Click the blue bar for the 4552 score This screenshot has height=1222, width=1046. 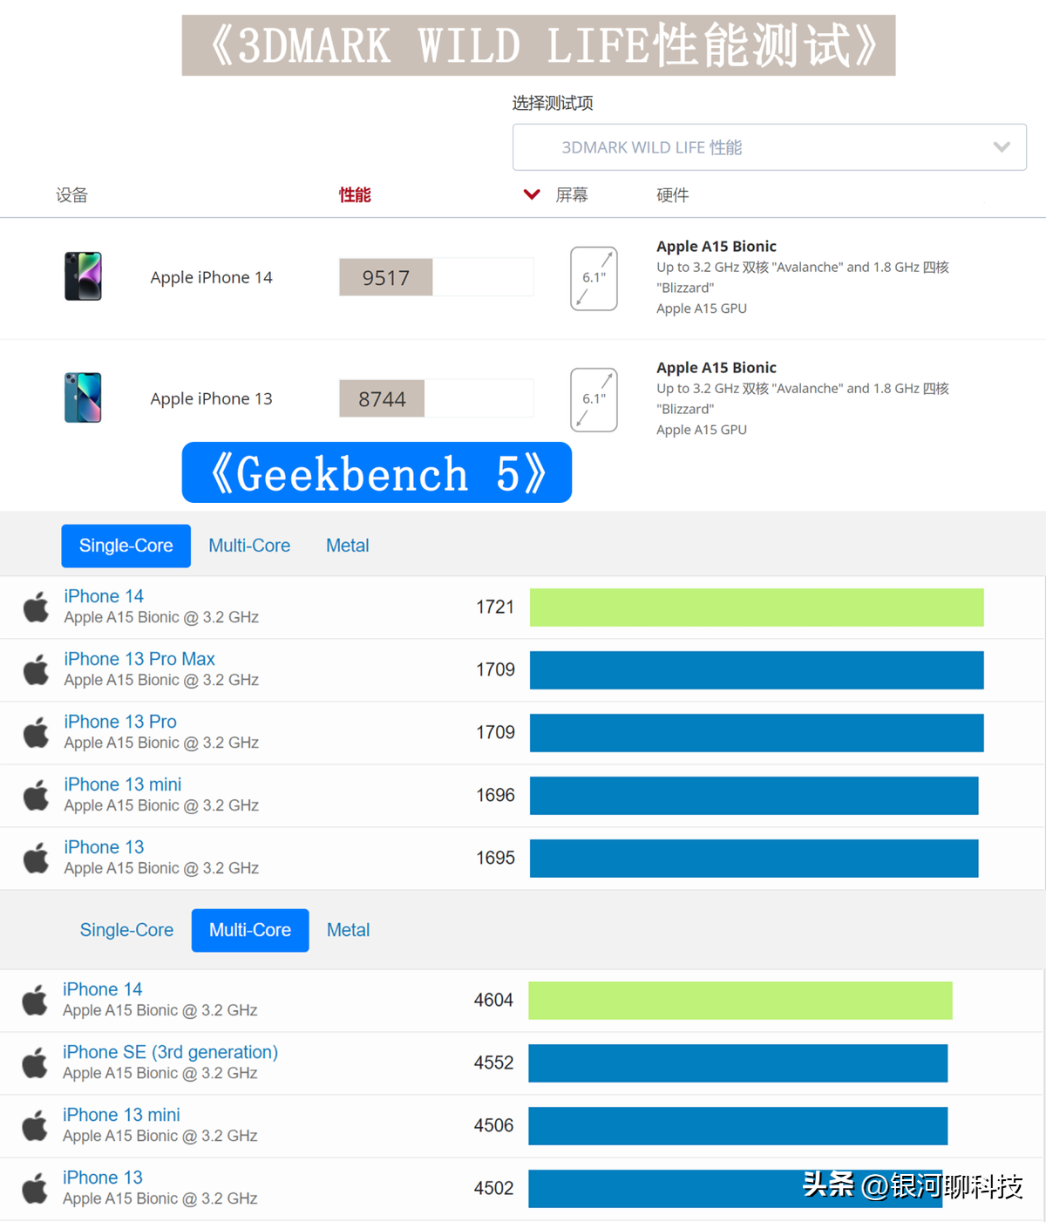(737, 1063)
